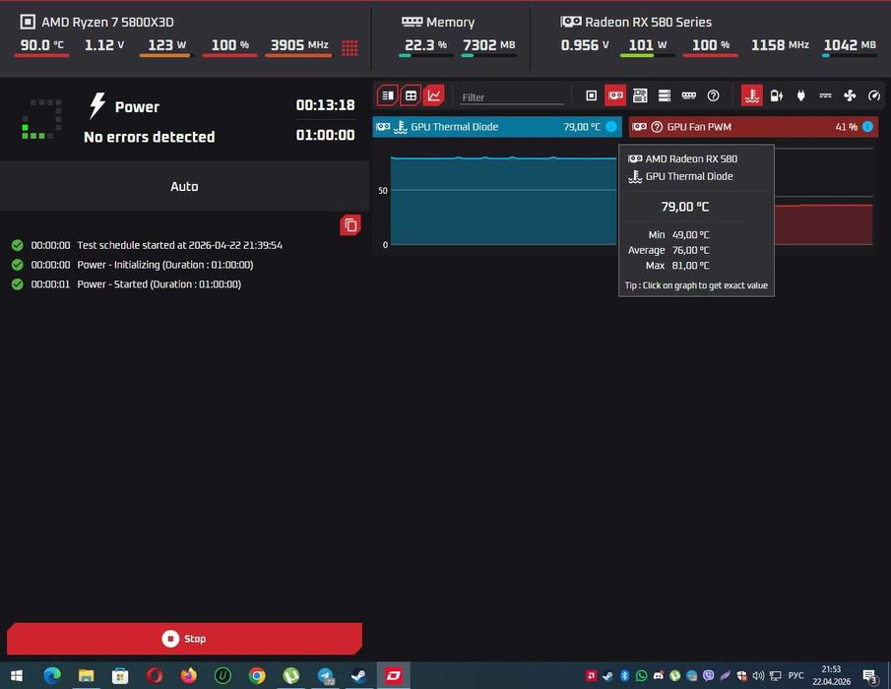Image resolution: width=891 pixels, height=689 pixels.
Task: Open Firefox from the taskbar
Action: pos(189,675)
